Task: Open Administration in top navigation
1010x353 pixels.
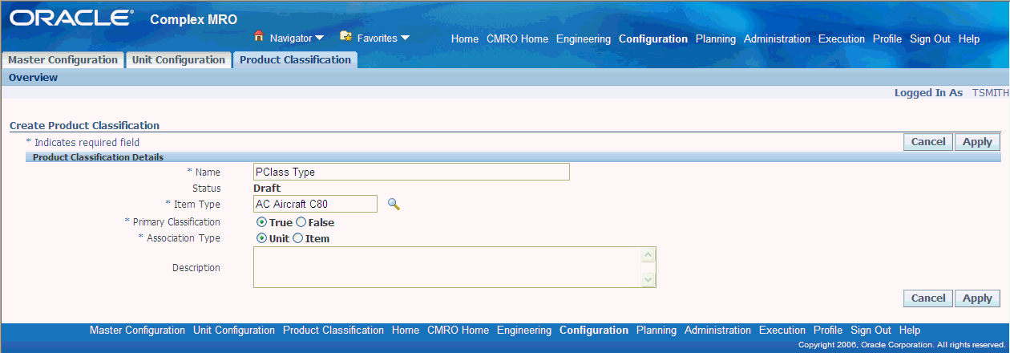Action: (777, 39)
